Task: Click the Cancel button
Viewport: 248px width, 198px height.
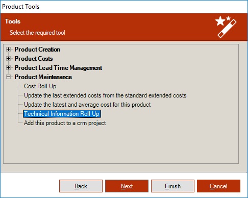Action: tap(218, 186)
